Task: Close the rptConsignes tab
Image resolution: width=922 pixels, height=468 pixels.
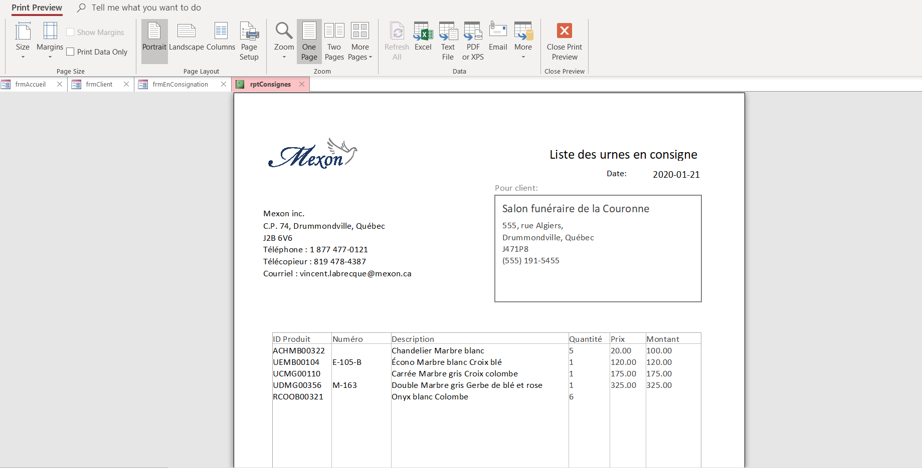Action: click(x=302, y=85)
